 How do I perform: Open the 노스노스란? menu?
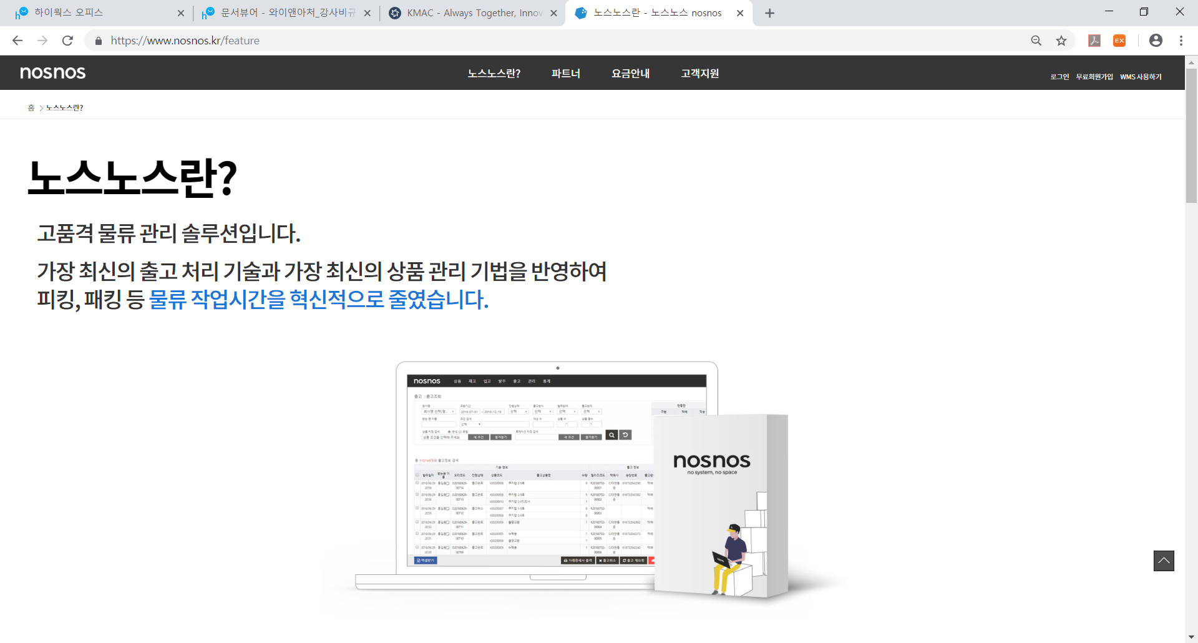494,73
